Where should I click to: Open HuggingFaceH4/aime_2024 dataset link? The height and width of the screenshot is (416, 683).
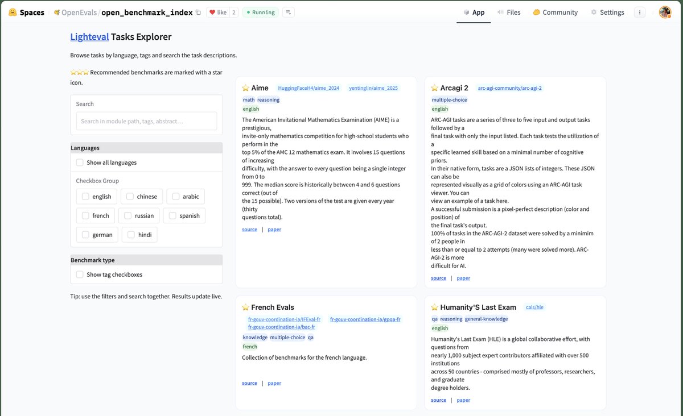pyautogui.click(x=308, y=88)
